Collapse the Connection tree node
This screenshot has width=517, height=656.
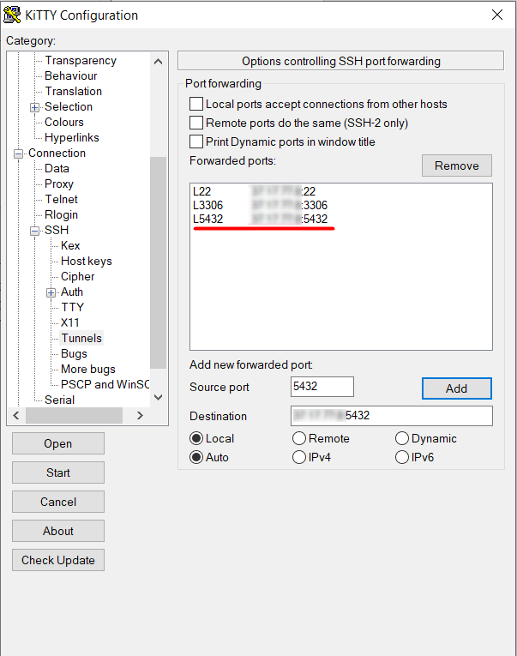[x=18, y=154]
